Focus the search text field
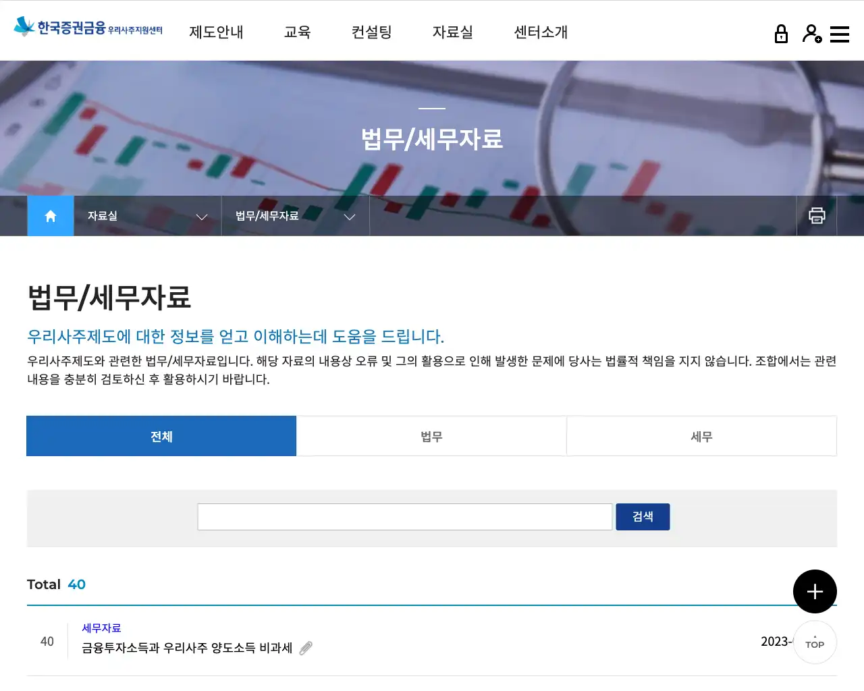This screenshot has height=691, width=864. pos(405,517)
